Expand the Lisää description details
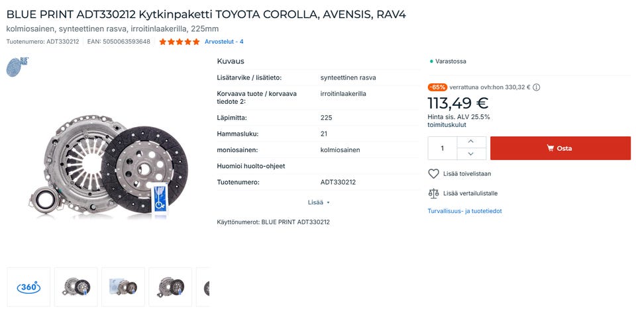This screenshot has width=636, height=309. pos(319,202)
